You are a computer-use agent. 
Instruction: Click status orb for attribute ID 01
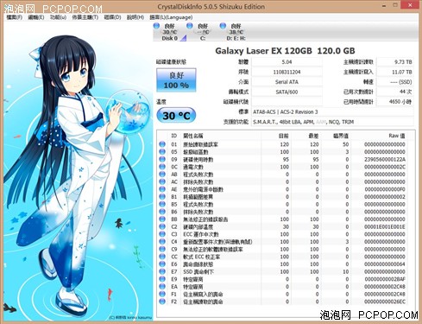[162, 144]
